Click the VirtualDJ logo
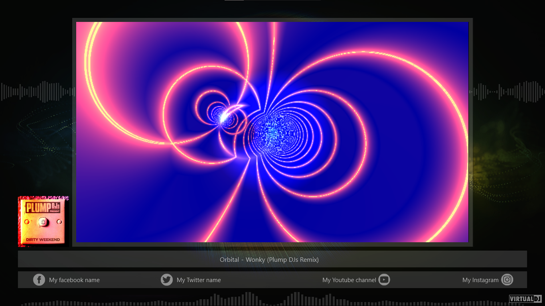 point(525,299)
